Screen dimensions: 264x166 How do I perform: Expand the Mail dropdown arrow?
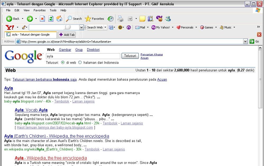click(148, 27)
